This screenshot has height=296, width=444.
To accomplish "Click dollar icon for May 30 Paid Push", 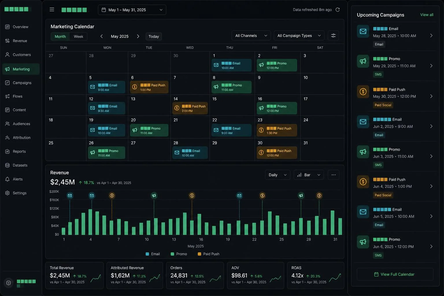I will click(x=363, y=92).
